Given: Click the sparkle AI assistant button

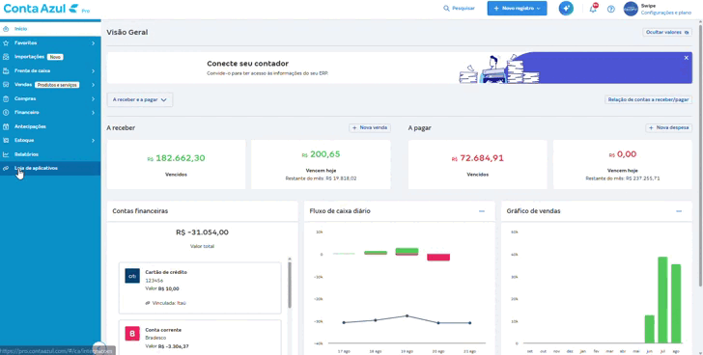Looking at the screenshot, I should point(566,9).
